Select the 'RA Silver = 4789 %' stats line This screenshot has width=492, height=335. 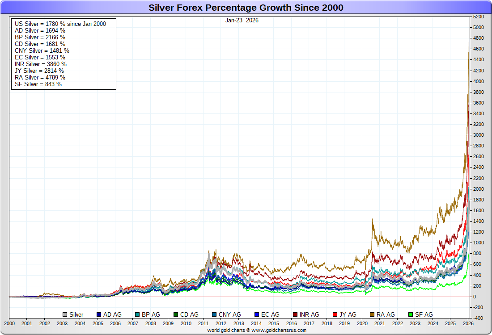click(40, 77)
